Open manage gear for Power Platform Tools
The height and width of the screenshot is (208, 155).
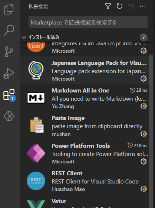144,162
